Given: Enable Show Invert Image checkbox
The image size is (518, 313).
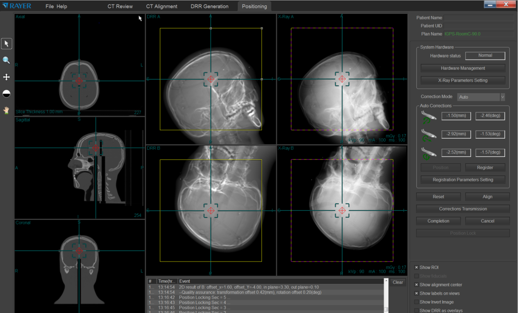Looking at the screenshot, I should click(416, 302).
